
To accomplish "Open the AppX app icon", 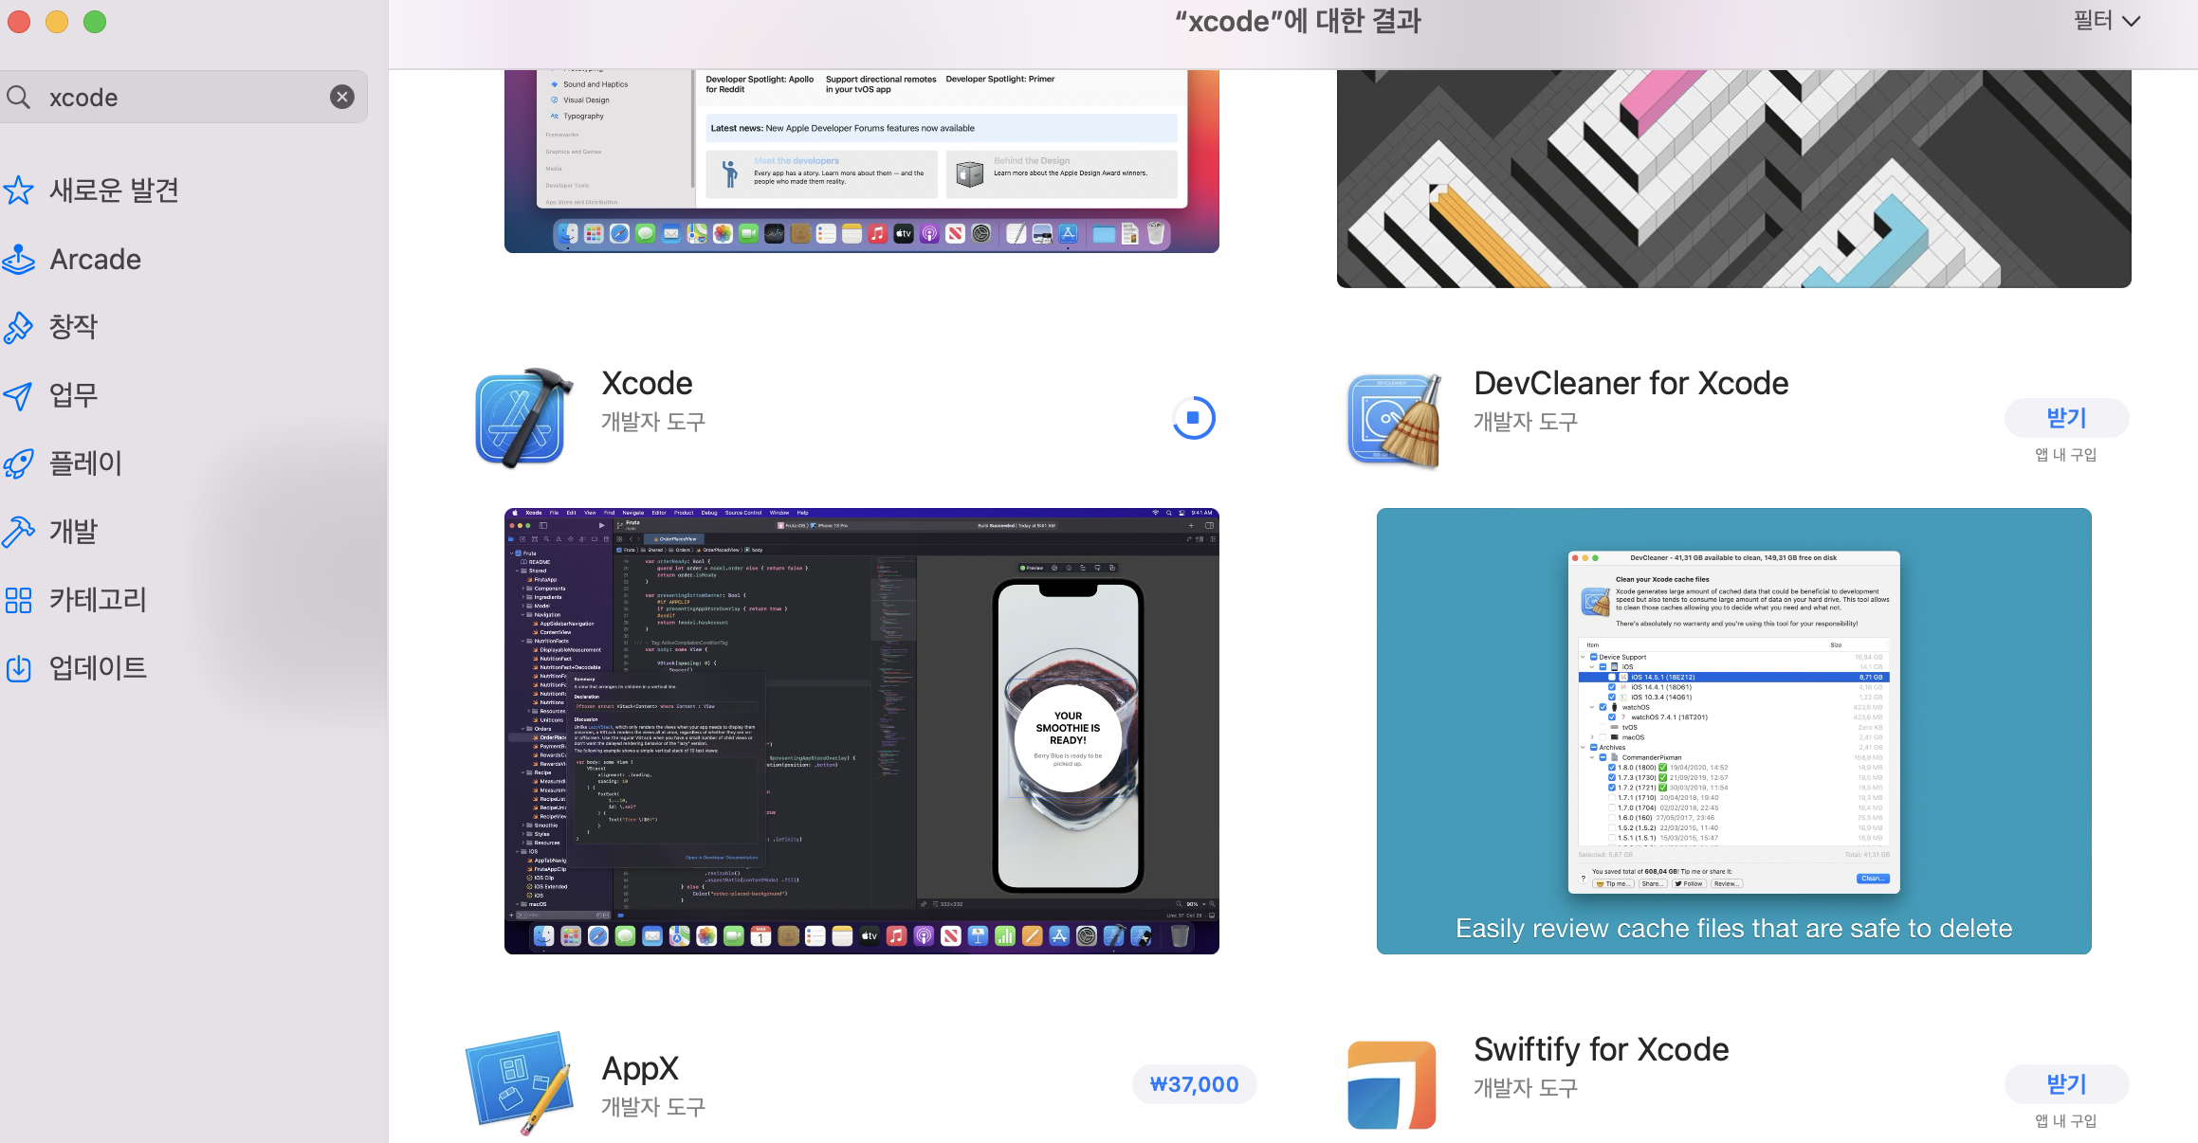I will (x=520, y=1083).
